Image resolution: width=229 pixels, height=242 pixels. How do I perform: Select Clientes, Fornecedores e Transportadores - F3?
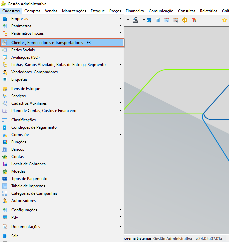tap(62, 43)
